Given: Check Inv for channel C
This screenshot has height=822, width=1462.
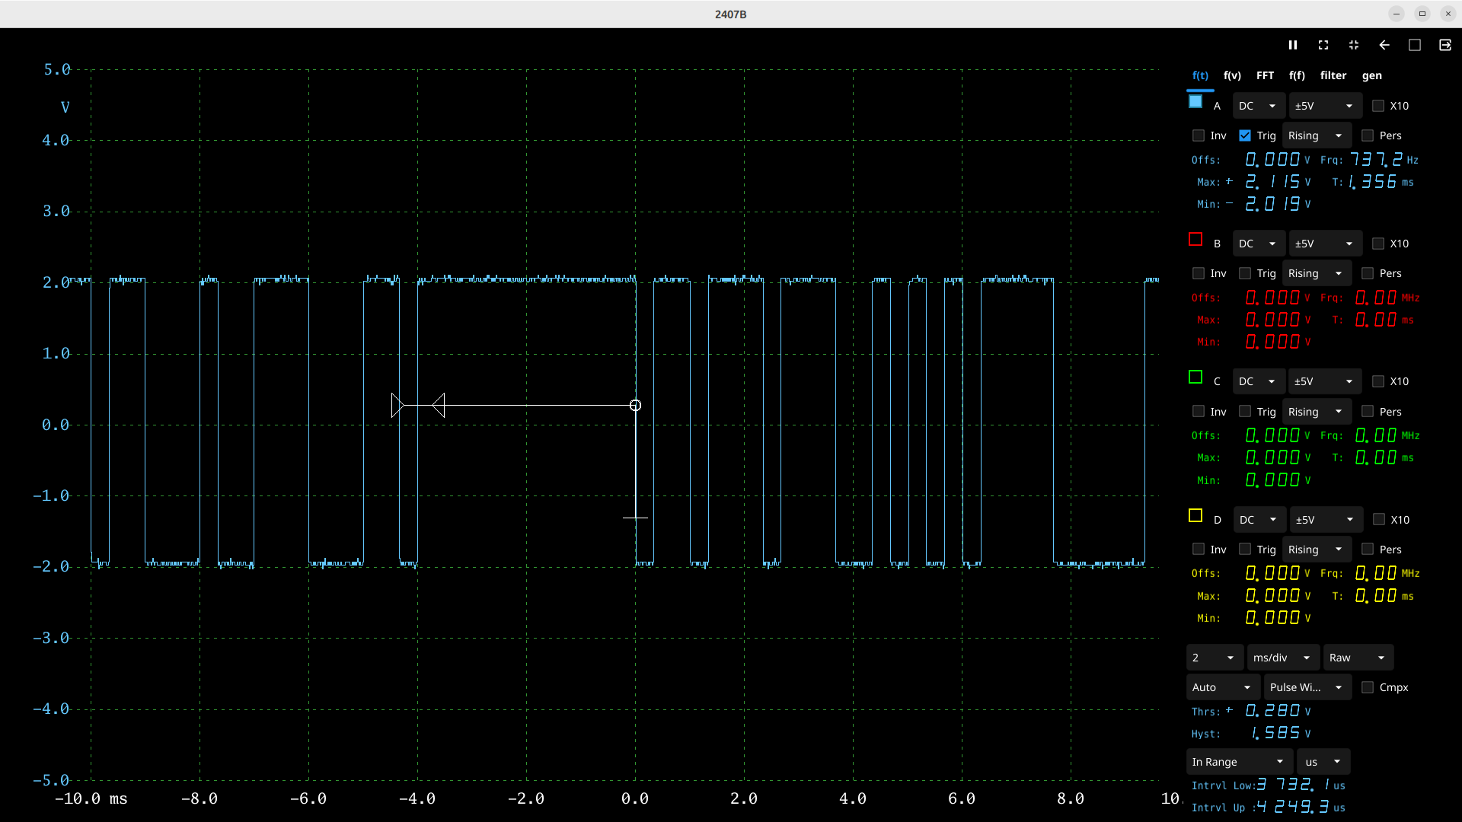Looking at the screenshot, I should click(1199, 412).
